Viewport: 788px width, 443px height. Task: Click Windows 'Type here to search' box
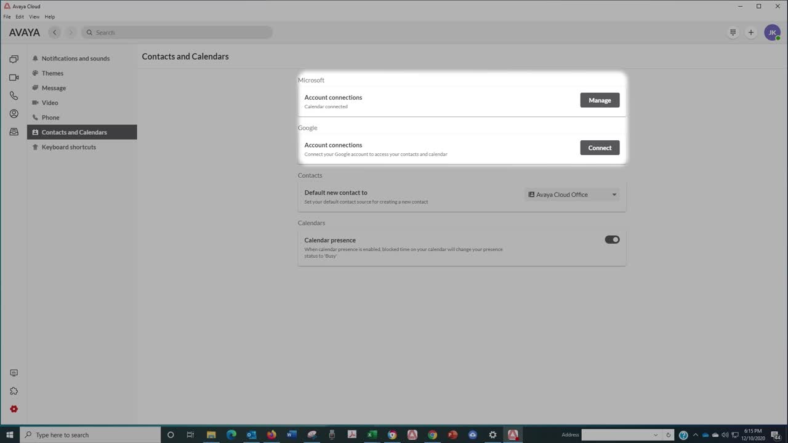[90, 435]
